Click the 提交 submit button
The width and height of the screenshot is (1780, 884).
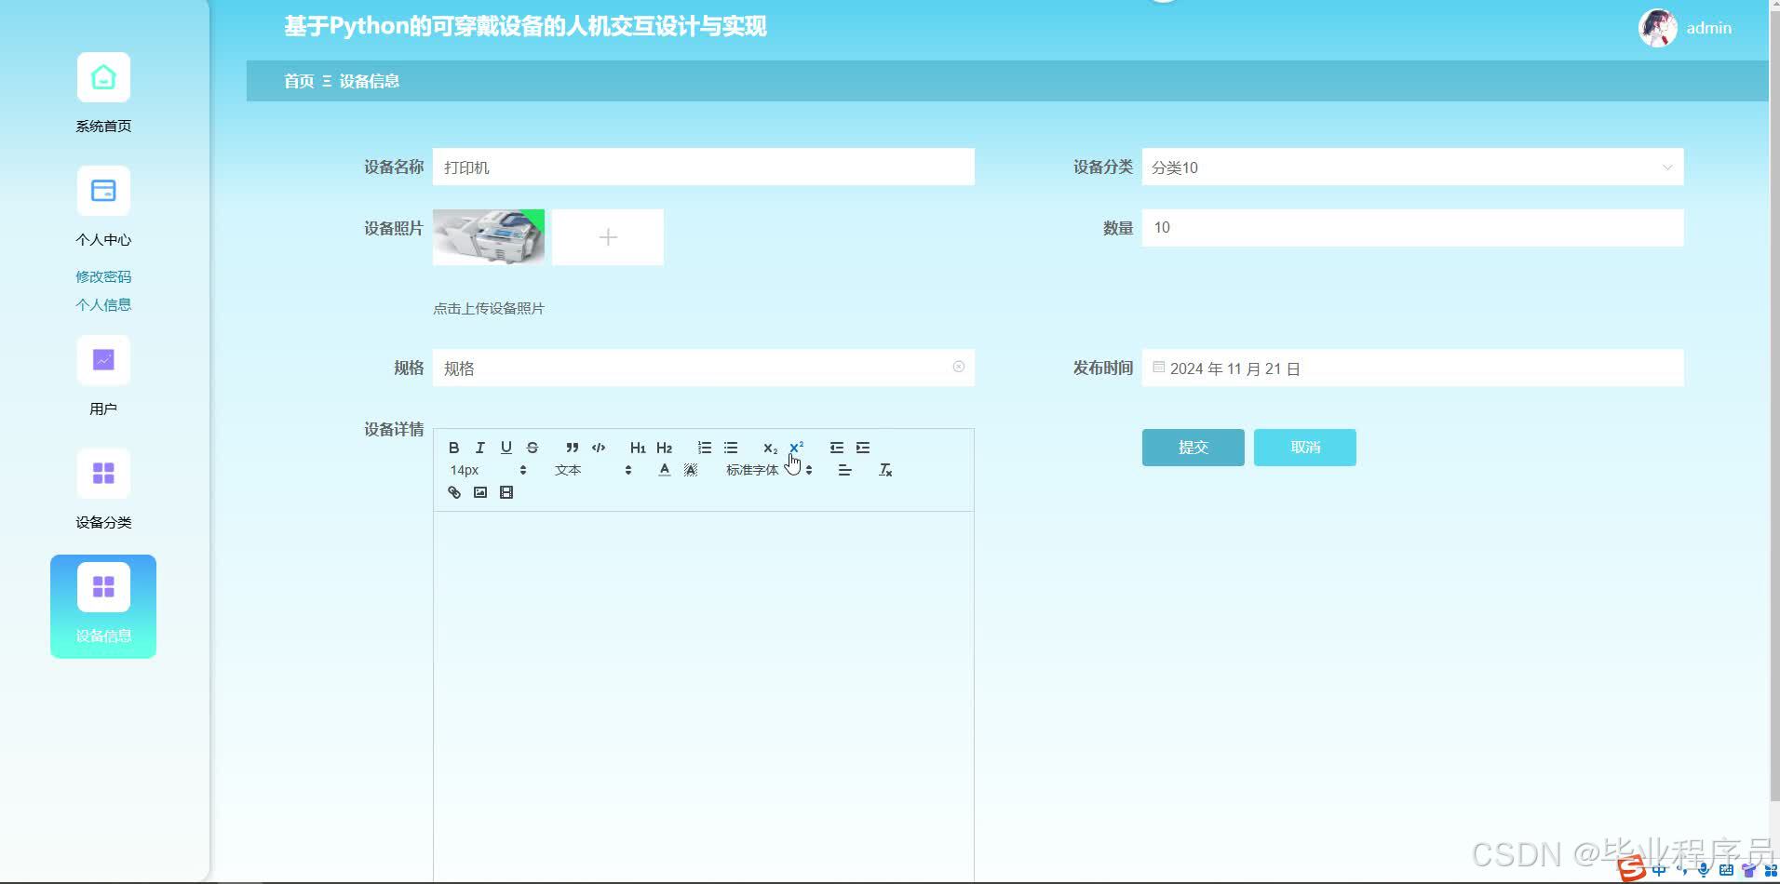pos(1193,448)
